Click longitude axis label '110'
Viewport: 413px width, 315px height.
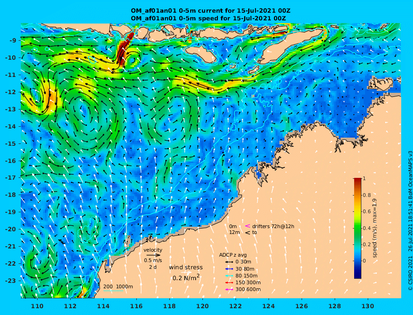click(x=37, y=306)
